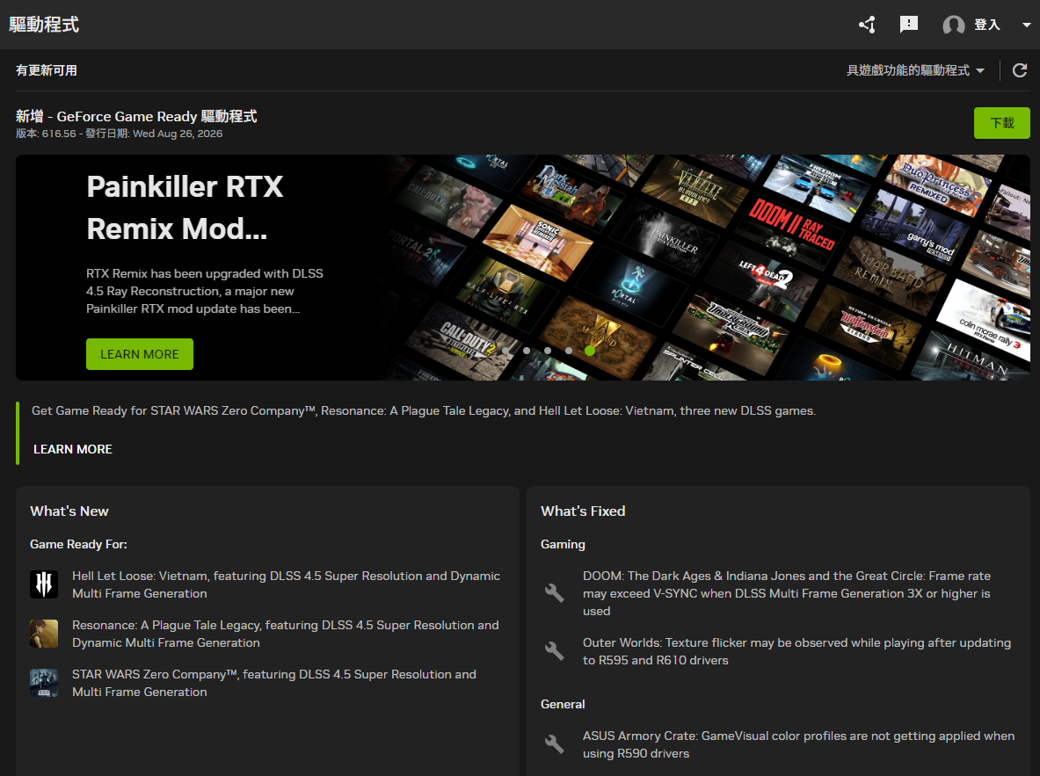The width and height of the screenshot is (1040, 776).
Task: Click the Hell Let Loose game icon
Action: click(x=44, y=584)
